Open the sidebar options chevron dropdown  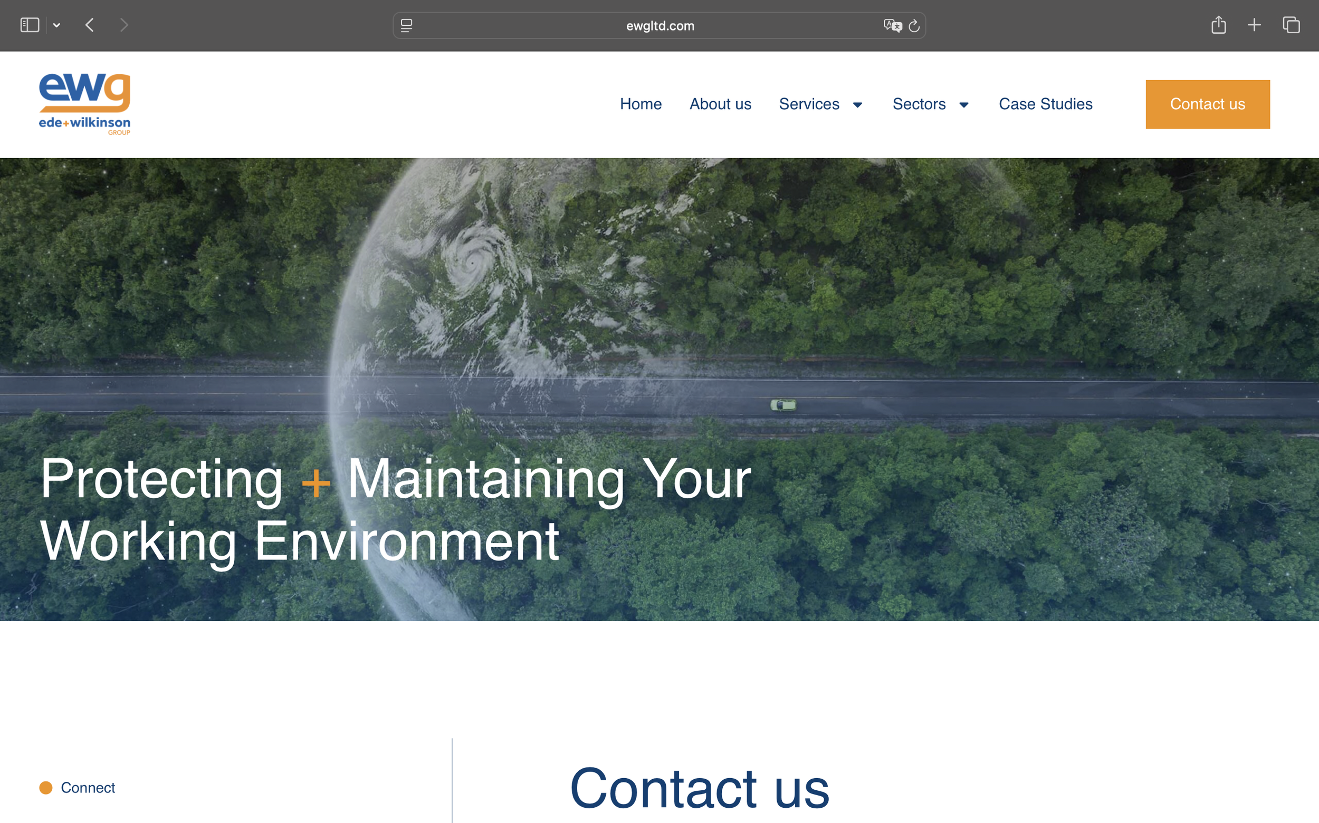[x=56, y=25]
